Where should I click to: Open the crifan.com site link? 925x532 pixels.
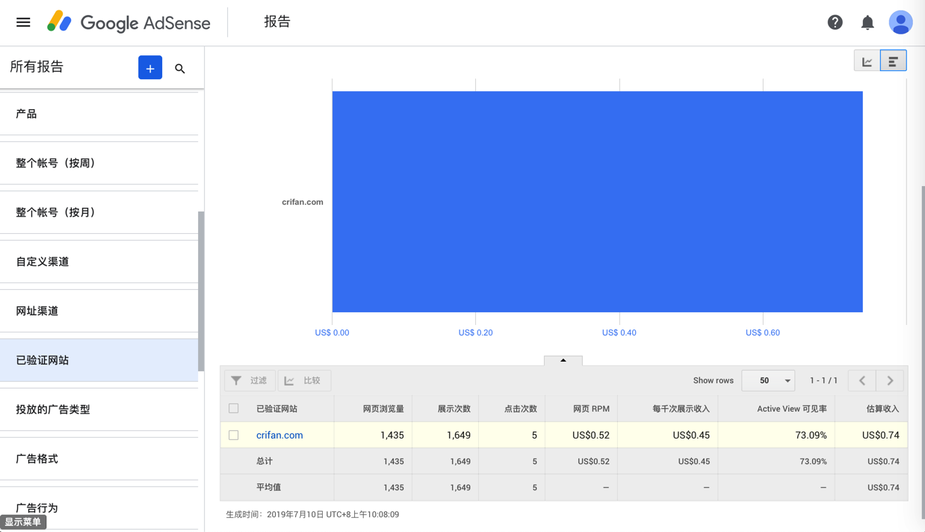[279, 435]
